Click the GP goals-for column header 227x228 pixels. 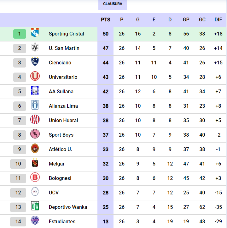(186, 19)
